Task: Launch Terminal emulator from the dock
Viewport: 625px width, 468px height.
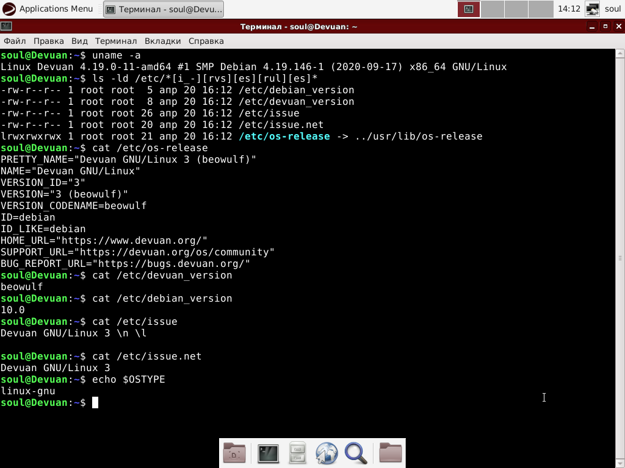Action: pyautogui.click(x=269, y=453)
